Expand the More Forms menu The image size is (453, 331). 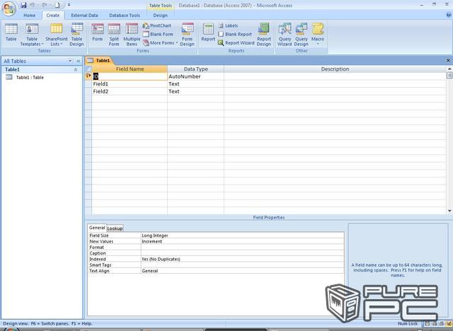point(161,42)
